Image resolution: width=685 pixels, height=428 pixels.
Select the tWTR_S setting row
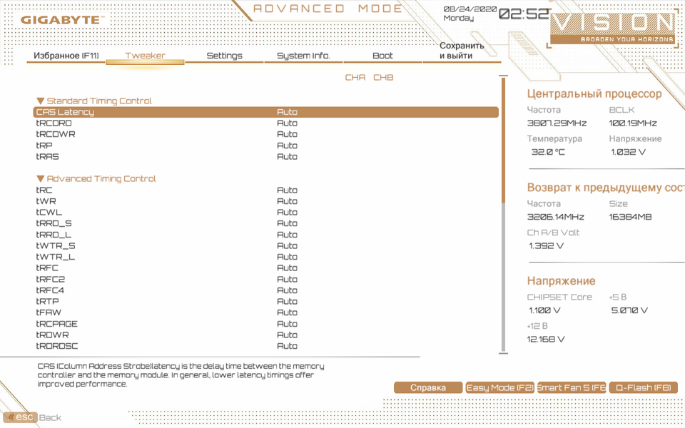265,245
